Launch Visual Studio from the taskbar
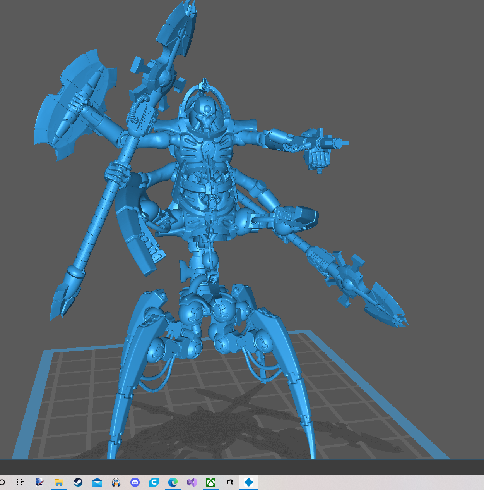Screen dimensions: 484x490 click(192, 482)
